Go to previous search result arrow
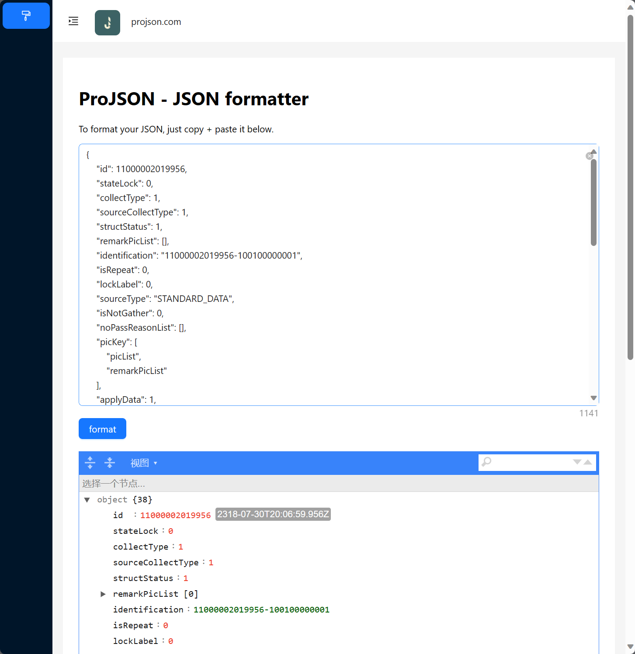Screen dimensions: 635x654 click(588, 462)
